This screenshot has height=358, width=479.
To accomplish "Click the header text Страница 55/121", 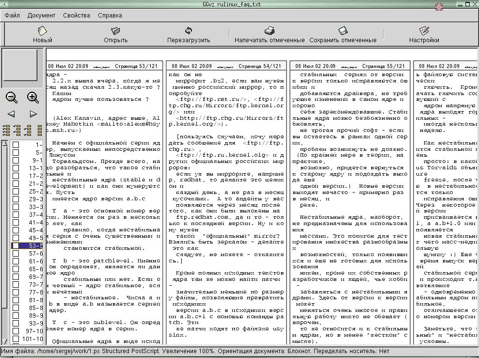I will (x=383, y=66).
